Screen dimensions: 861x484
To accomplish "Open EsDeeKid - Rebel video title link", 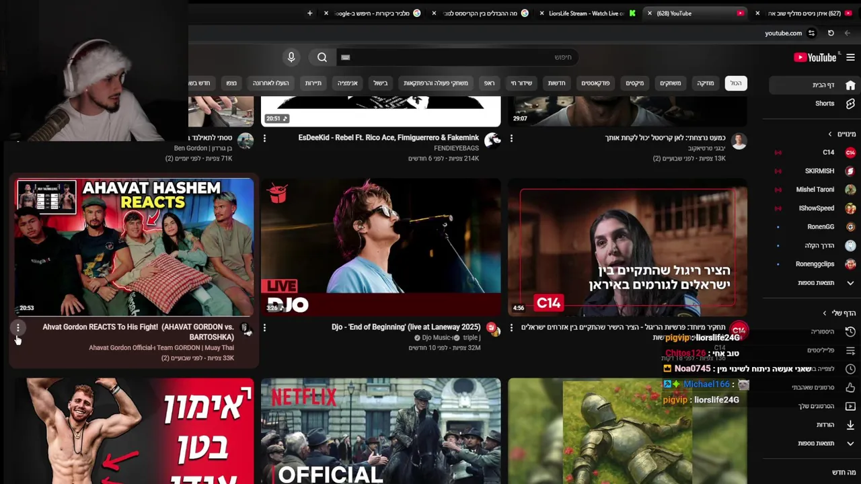I will coord(389,138).
